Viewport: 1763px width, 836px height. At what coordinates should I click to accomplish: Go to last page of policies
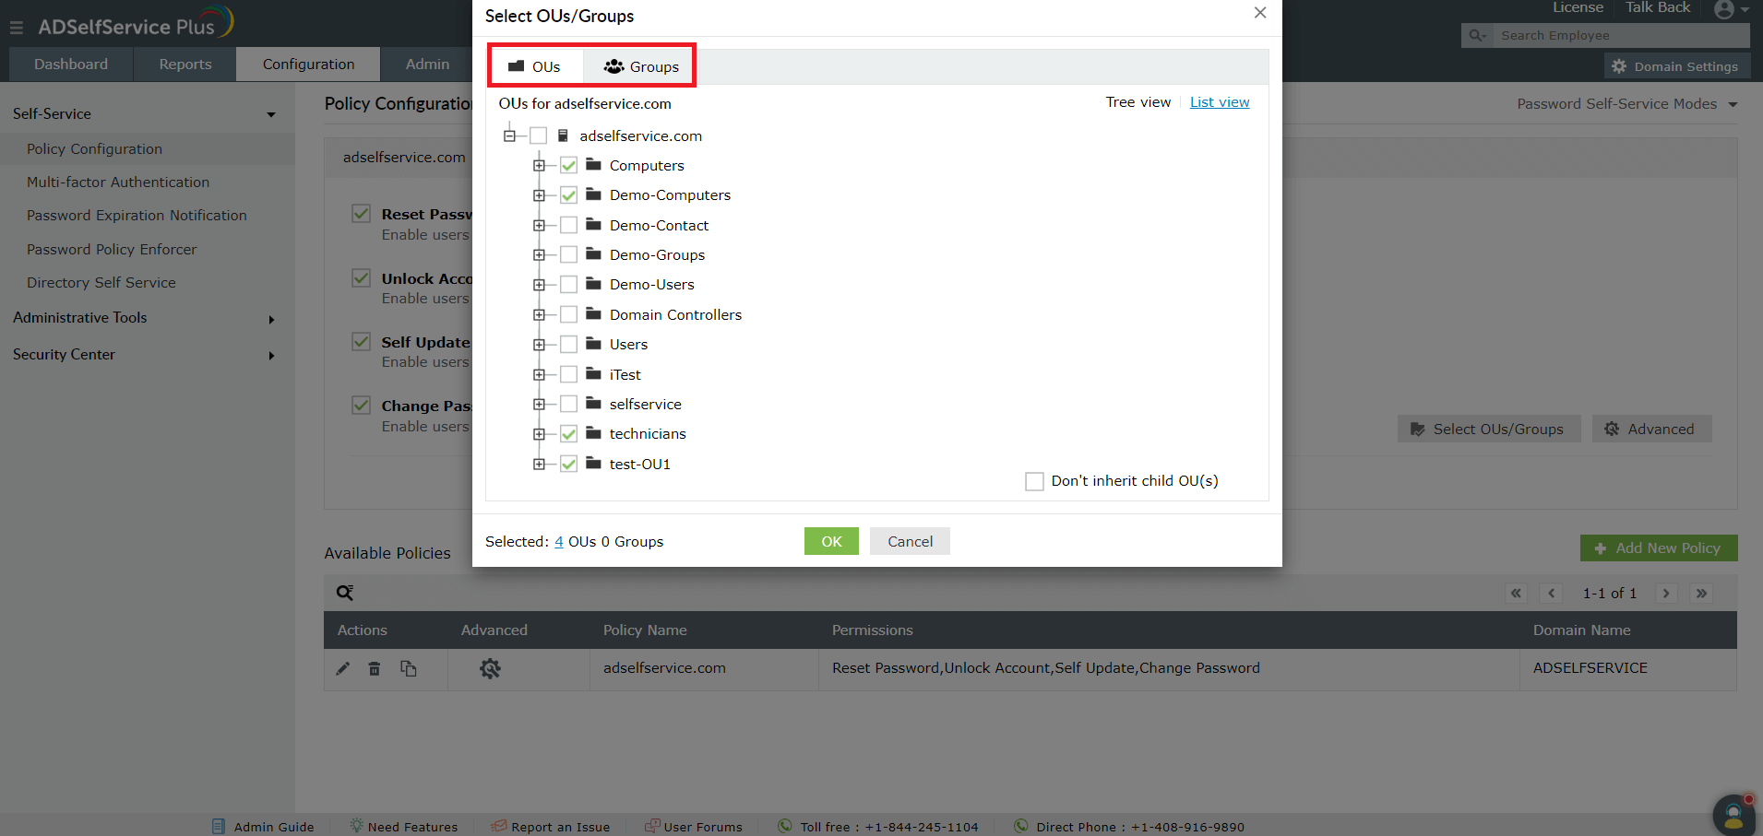(x=1701, y=594)
